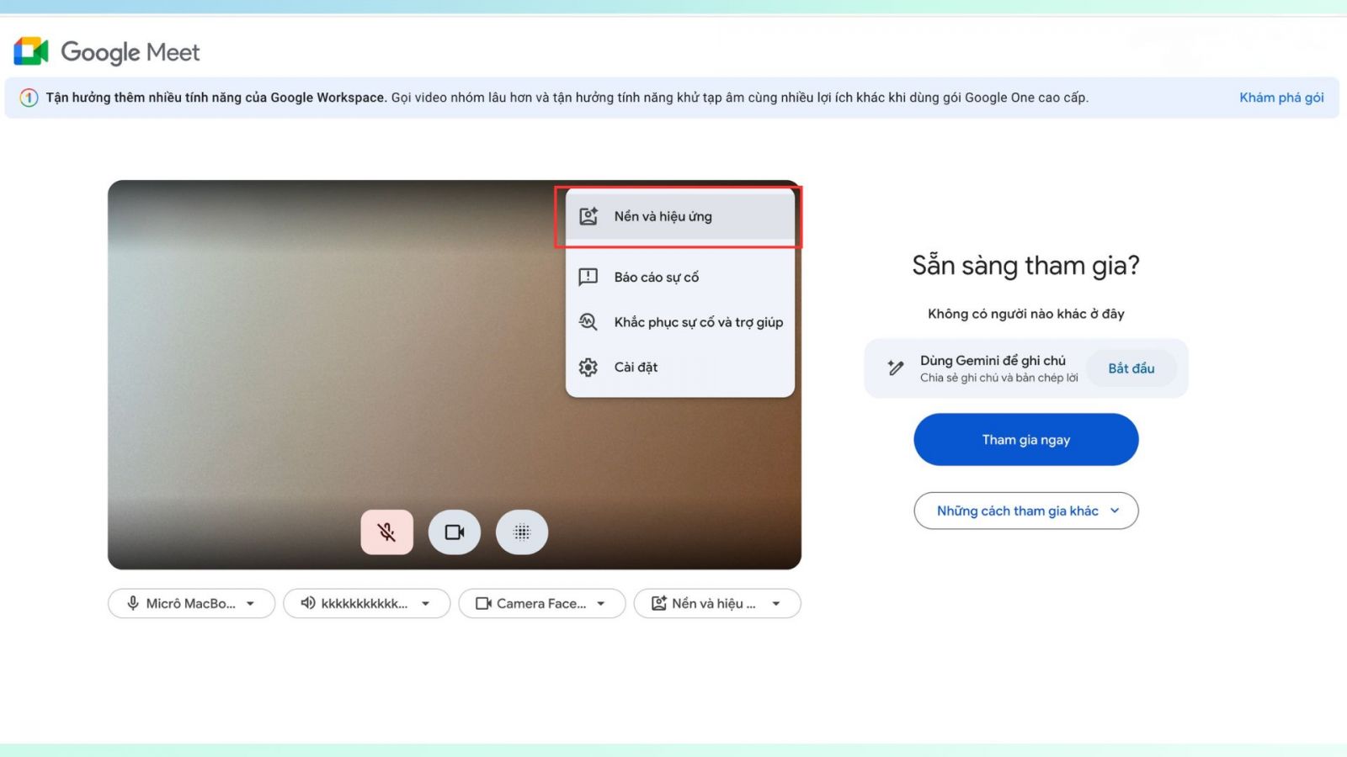Click Bắt đầu for Gemini notes
This screenshot has width=1347, height=757.
pyautogui.click(x=1131, y=368)
